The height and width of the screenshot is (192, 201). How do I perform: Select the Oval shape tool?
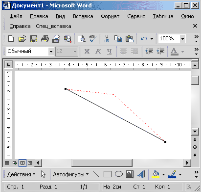(x=119, y=174)
